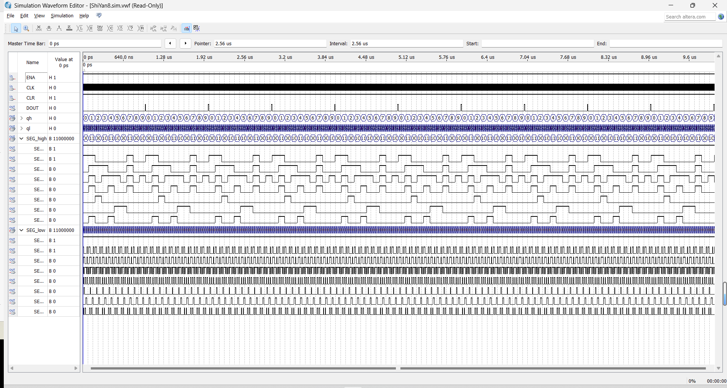Viewport: 727px width, 388px height.
Task: Open the Simulation menu
Action: coord(62,15)
